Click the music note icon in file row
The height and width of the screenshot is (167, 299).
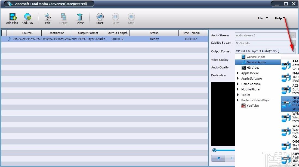pos(9,39)
